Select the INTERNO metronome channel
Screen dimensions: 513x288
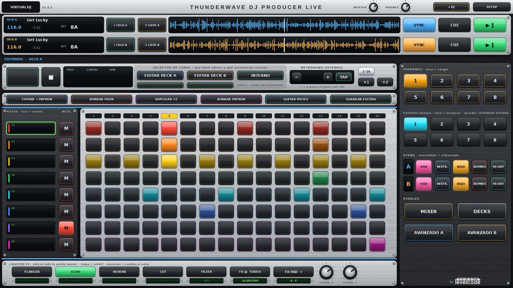(x=260, y=76)
